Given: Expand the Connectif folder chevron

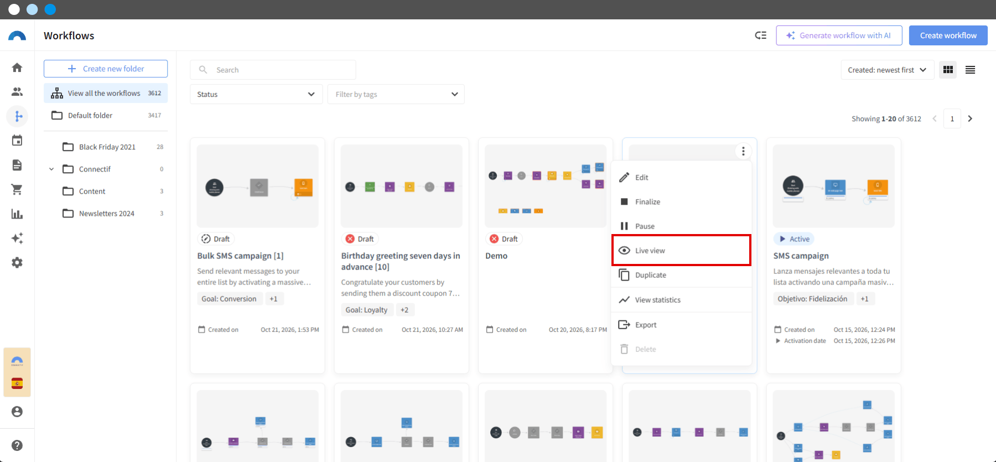Looking at the screenshot, I should click(51, 169).
